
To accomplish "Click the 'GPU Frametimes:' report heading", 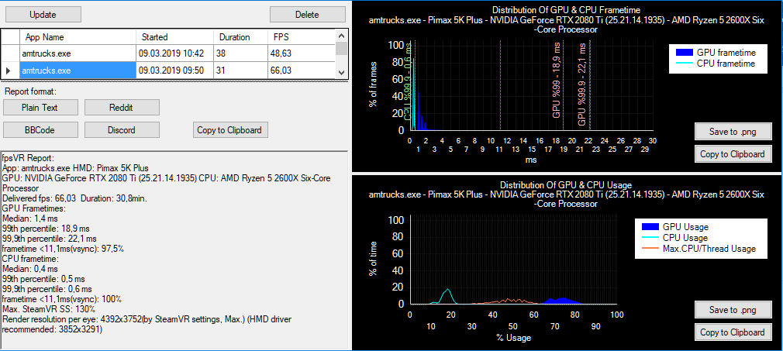I will point(34,208).
